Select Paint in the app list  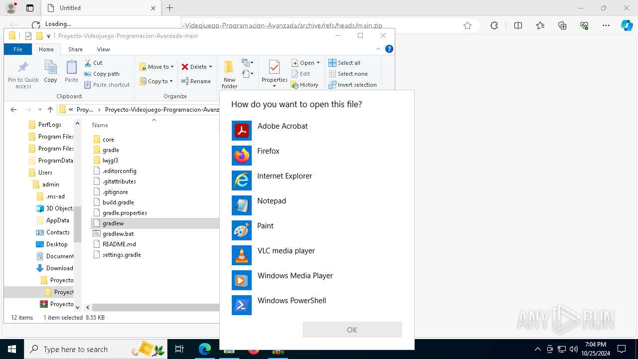(x=317, y=230)
